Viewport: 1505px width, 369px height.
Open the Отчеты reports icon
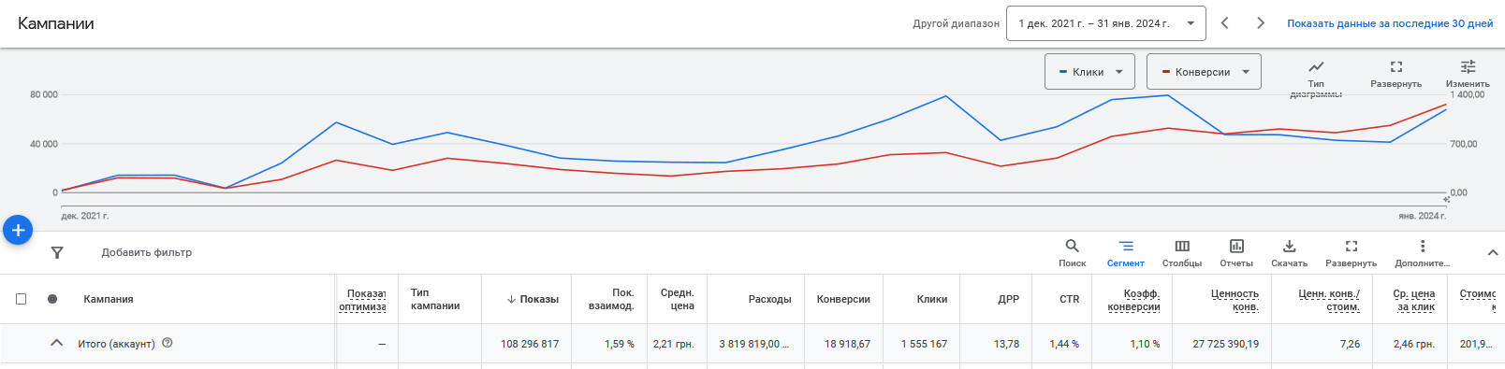[1236, 246]
